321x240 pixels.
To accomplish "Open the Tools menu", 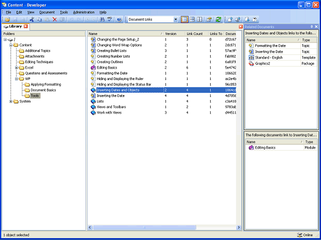I will (64, 12).
